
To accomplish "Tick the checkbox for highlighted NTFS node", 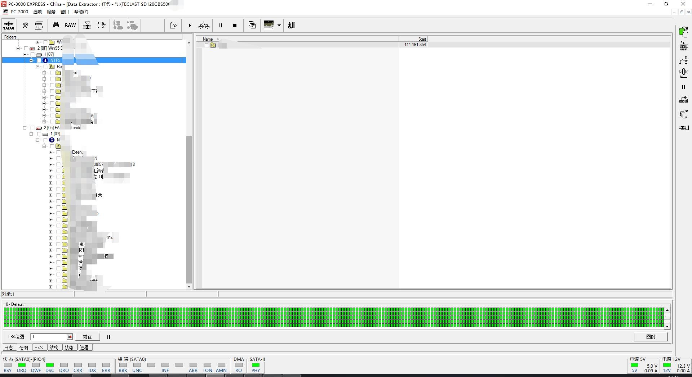I will [x=39, y=60].
